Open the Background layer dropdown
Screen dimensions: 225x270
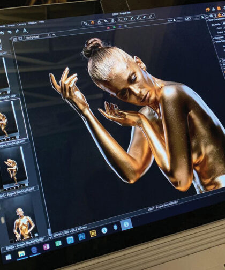click(37, 36)
